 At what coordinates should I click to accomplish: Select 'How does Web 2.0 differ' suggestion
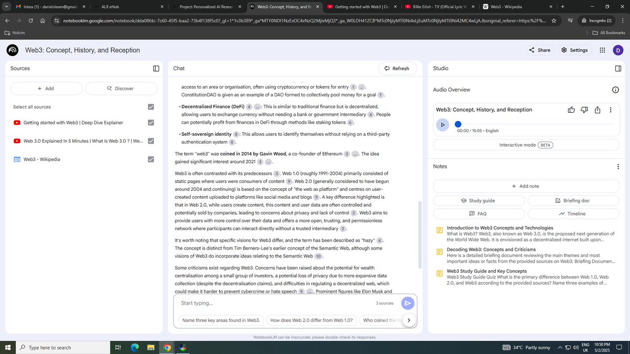[x=311, y=320]
